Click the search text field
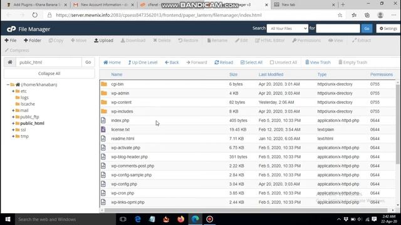 (338, 29)
